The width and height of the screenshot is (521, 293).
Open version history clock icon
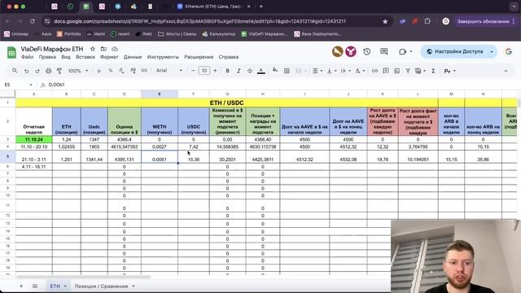click(367, 51)
